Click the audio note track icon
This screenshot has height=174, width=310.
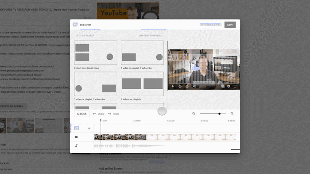tap(76, 146)
